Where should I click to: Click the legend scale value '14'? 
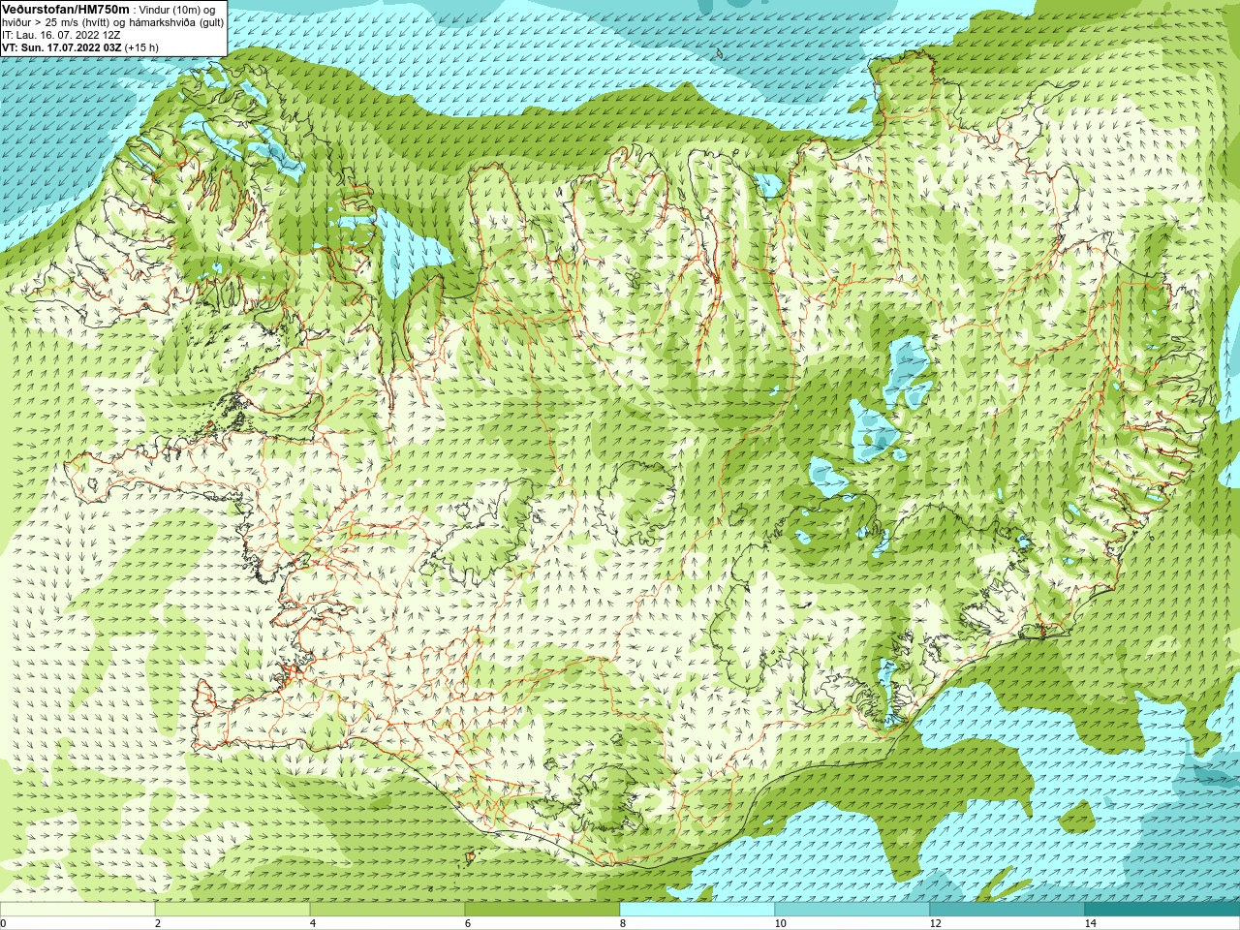point(1090,923)
